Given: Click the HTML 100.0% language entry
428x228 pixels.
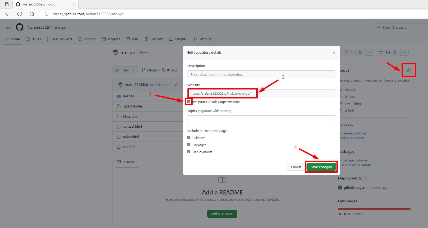Looking at the screenshot, I should click(351, 214).
